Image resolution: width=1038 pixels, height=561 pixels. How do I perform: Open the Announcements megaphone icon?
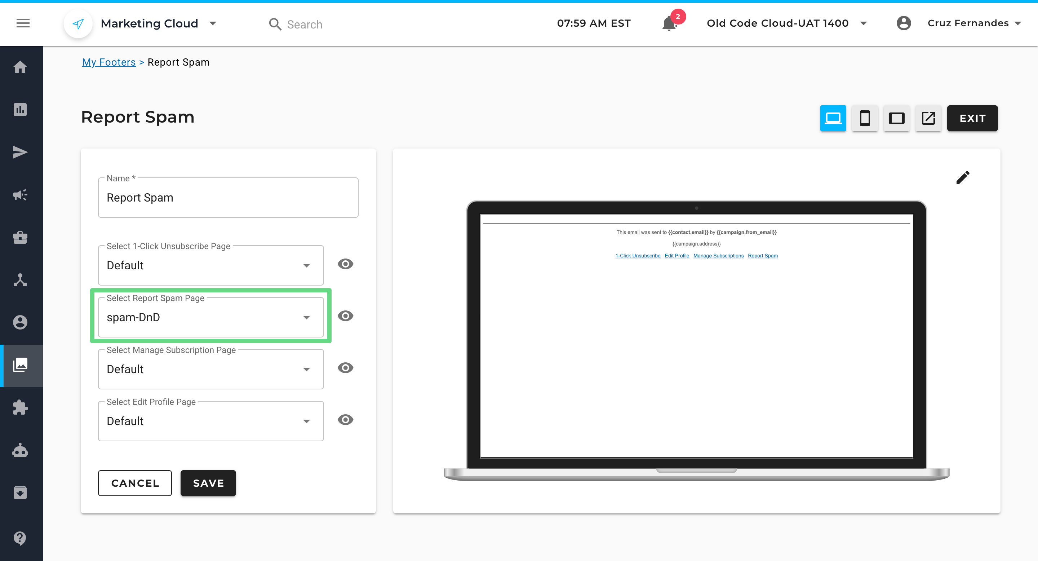click(21, 195)
